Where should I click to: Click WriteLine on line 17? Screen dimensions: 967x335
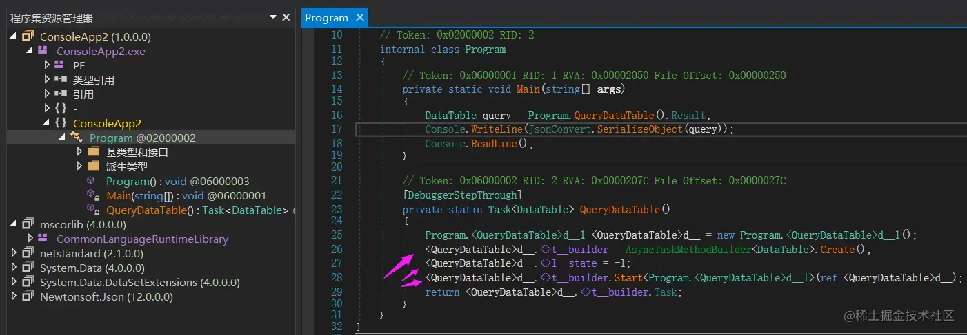(x=496, y=129)
